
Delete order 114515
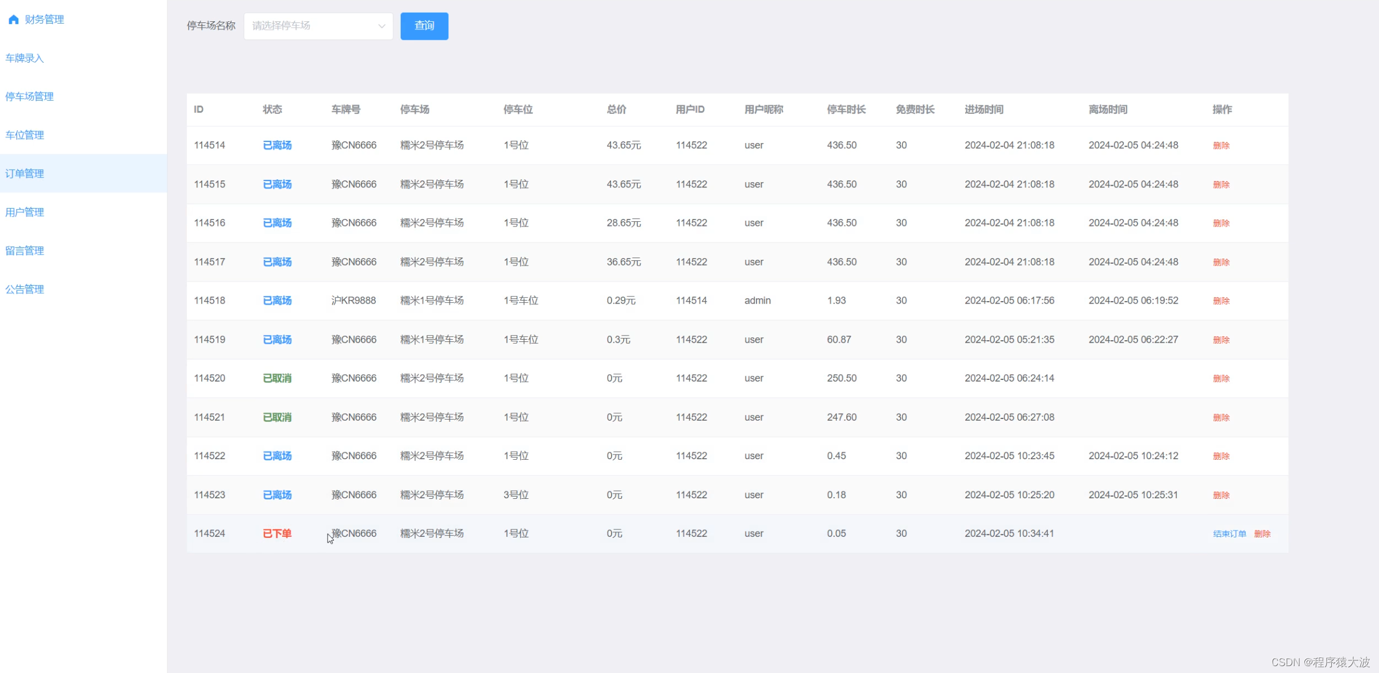1221,184
